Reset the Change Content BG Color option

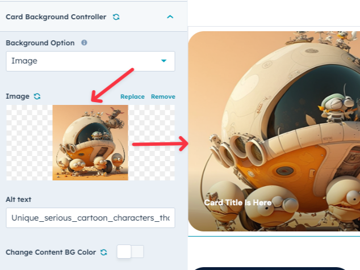[x=104, y=252]
